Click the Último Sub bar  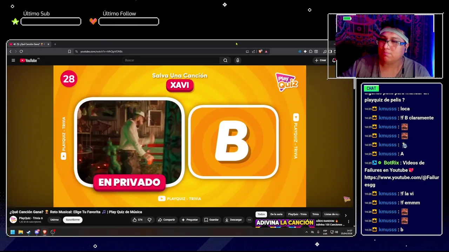[x=51, y=22]
